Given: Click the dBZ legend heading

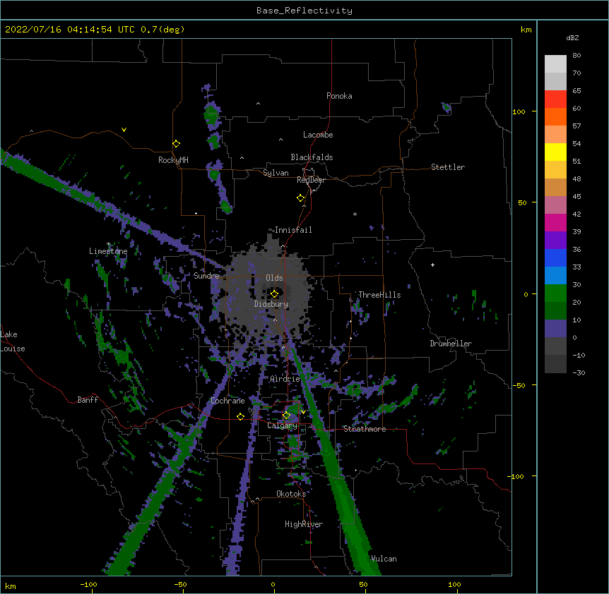Looking at the screenshot, I should click(572, 38).
